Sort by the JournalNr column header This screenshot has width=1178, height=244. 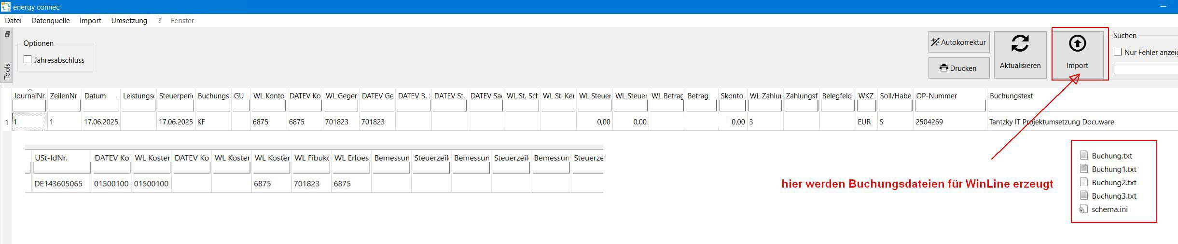coord(29,96)
